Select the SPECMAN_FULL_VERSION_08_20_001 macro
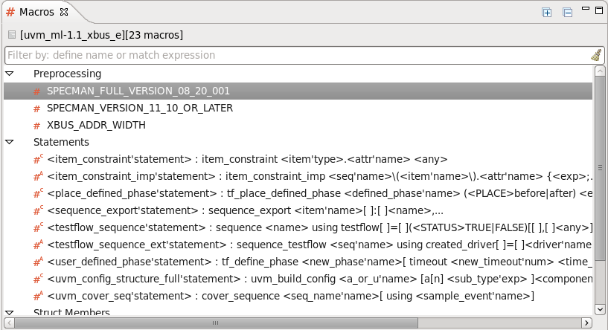This screenshot has width=608, height=330. (138, 91)
